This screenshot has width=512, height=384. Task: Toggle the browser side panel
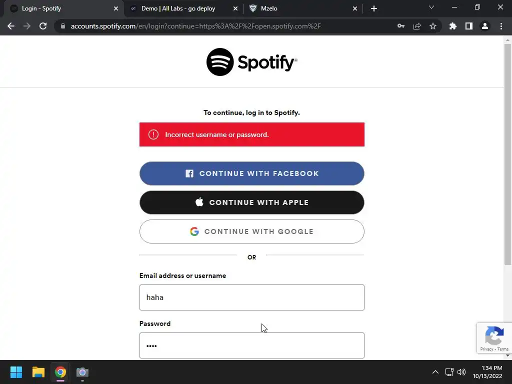469,26
